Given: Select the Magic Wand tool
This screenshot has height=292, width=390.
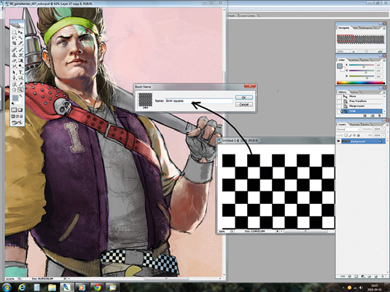Looking at the screenshot, I should [x=20, y=38].
